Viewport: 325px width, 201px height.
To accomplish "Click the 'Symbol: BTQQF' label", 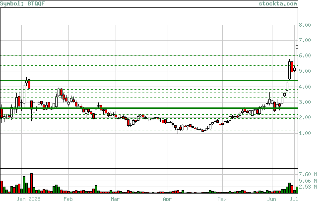I will (22, 3).
